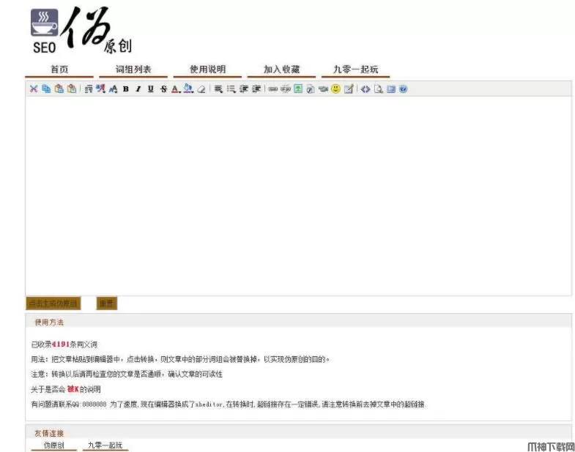Open the emoticon smiley picker
This screenshot has width=575, height=452.
(335, 88)
